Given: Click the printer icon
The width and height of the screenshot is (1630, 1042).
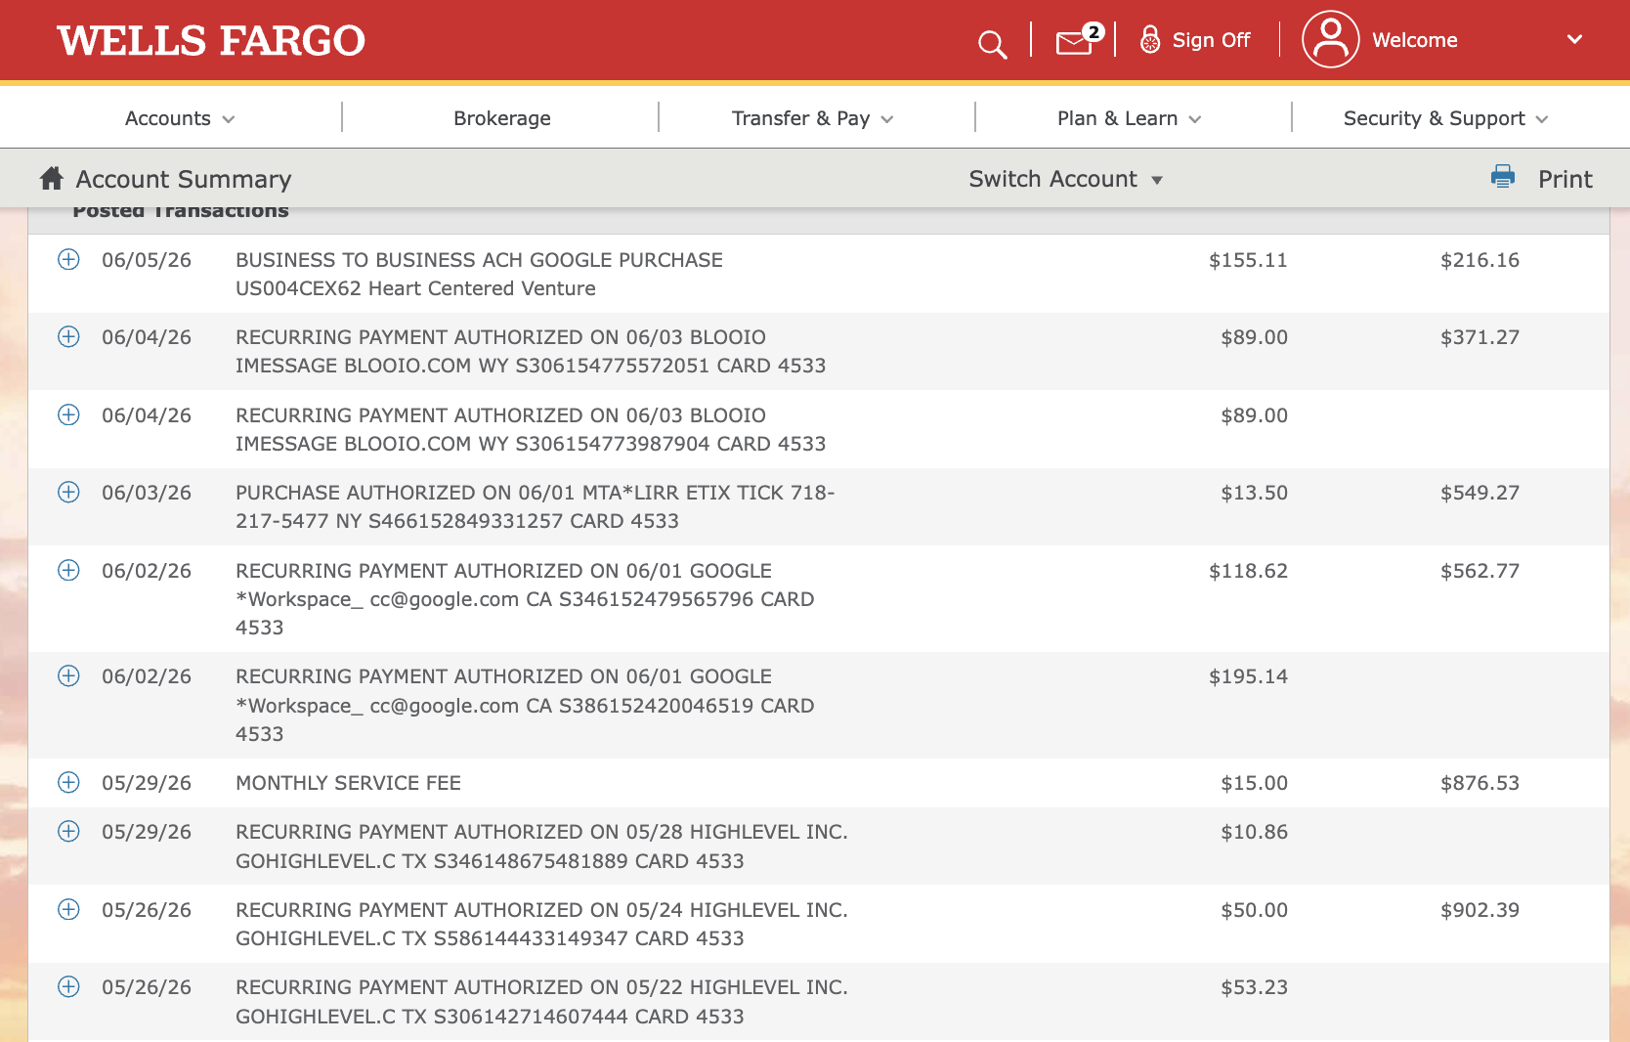Looking at the screenshot, I should click(1502, 176).
